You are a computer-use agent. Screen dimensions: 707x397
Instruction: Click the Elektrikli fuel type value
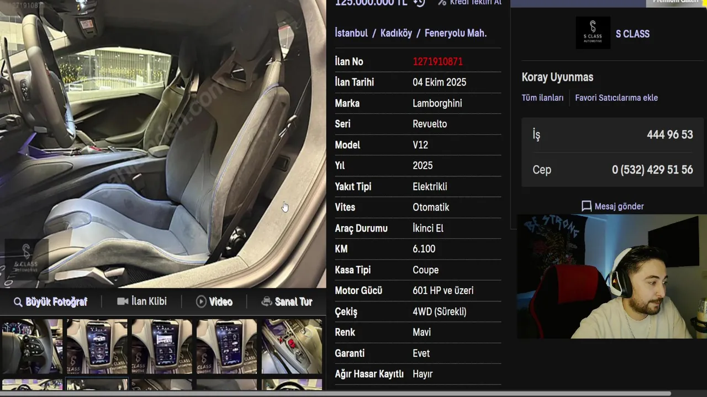point(430,186)
